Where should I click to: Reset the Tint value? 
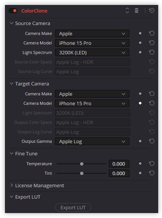tap(152, 173)
